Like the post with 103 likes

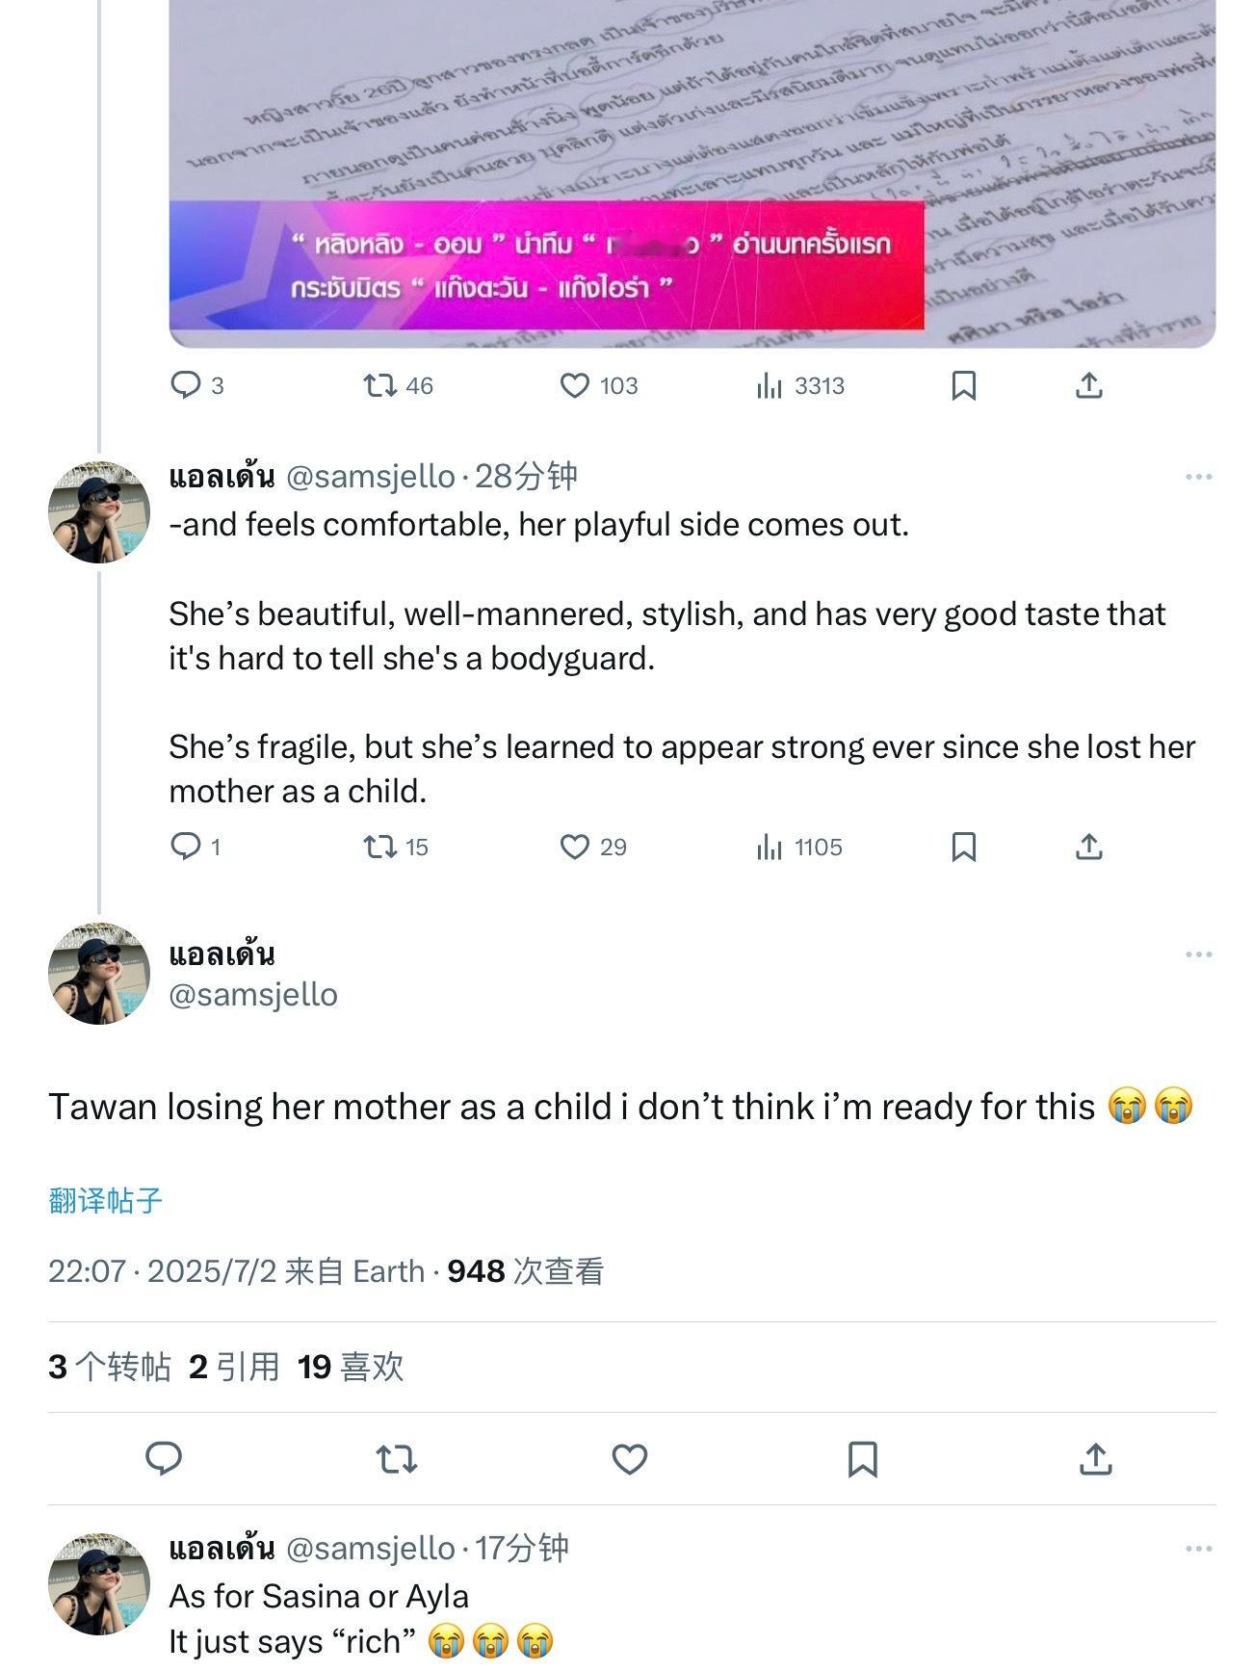tap(598, 386)
